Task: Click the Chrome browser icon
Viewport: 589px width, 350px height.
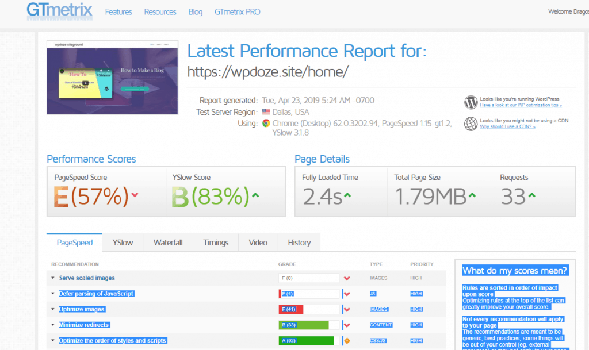Action: (266, 124)
